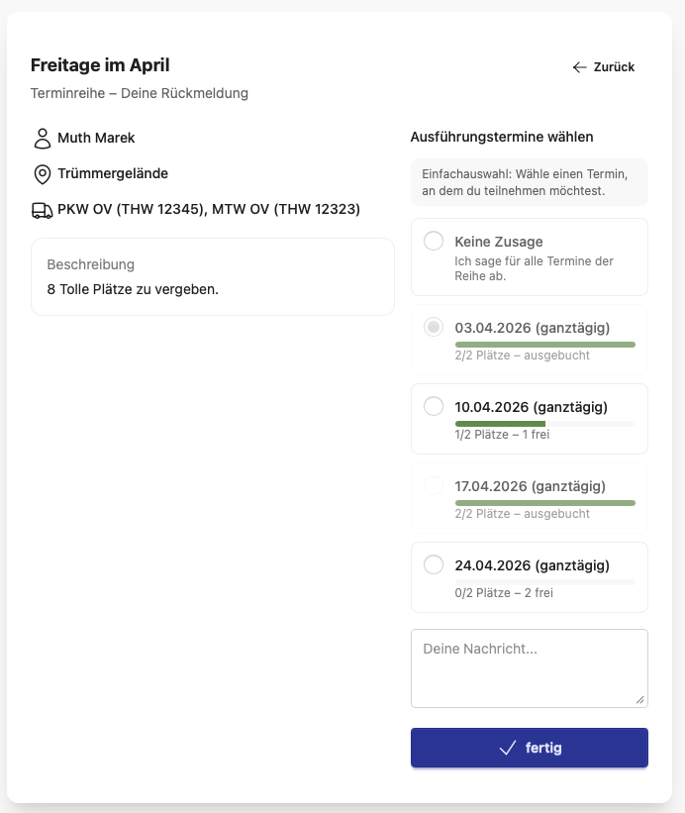Image resolution: width=685 pixels, height=813 pixels.
Task: Click the empty 24.04.2026 capacity bar
Action: (x=545, y=582)
